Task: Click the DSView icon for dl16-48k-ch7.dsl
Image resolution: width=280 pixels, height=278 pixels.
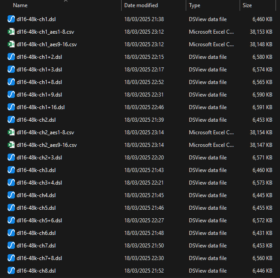Action: [11, 246]
